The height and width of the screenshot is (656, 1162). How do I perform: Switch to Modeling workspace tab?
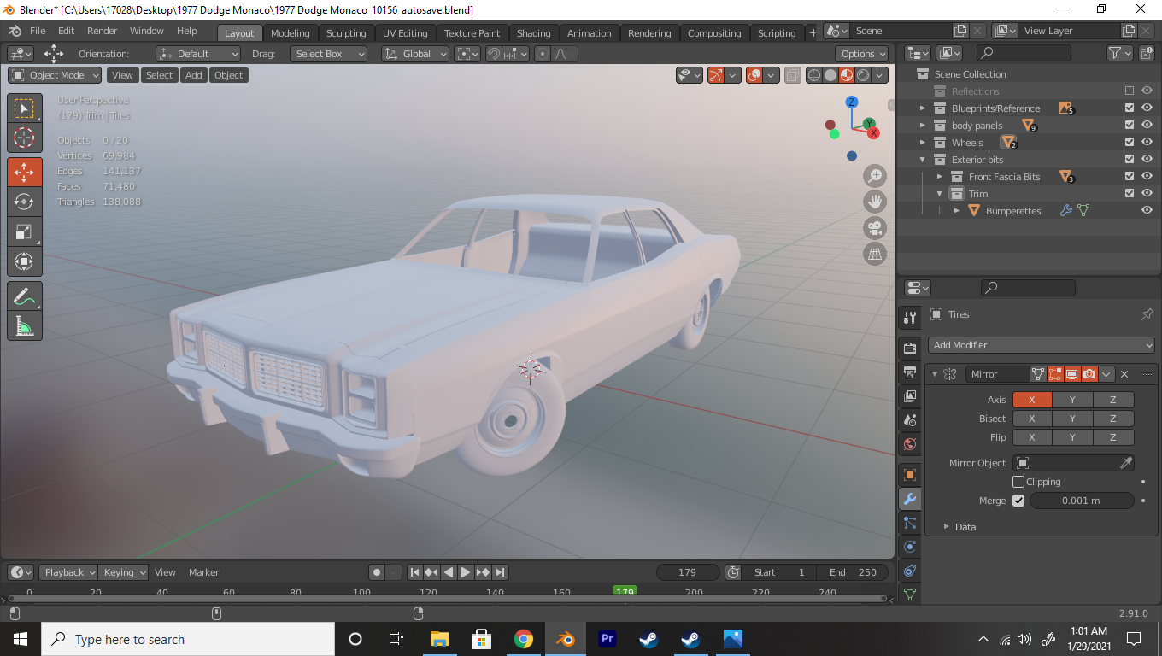[x=290, y=33]
